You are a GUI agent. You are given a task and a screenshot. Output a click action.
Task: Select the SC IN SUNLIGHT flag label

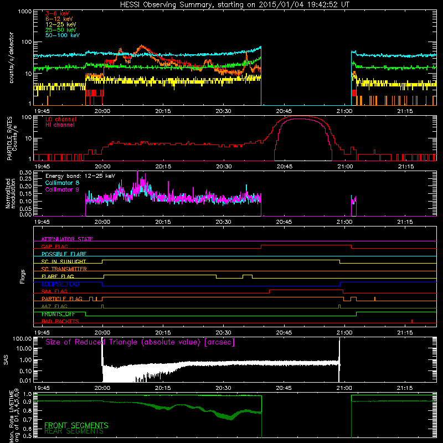[64, 261]
